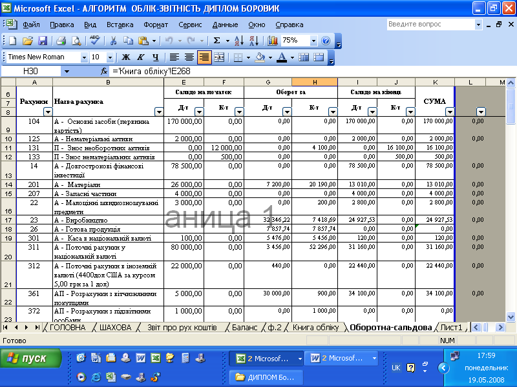Image resolution: width=517 pixels, height=387 pixels.
Task: Toggle italic formatting (К)
Action: tap(140, 57)
